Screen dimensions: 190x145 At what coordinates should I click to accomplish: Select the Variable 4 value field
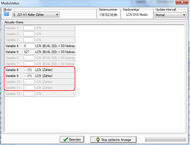[29, 46]
